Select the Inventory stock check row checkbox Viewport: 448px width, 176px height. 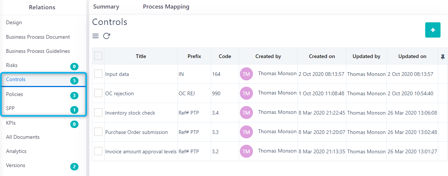pos(98,113)
